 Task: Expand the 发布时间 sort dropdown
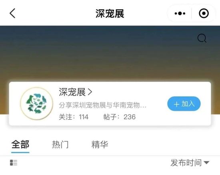[190, 163]
